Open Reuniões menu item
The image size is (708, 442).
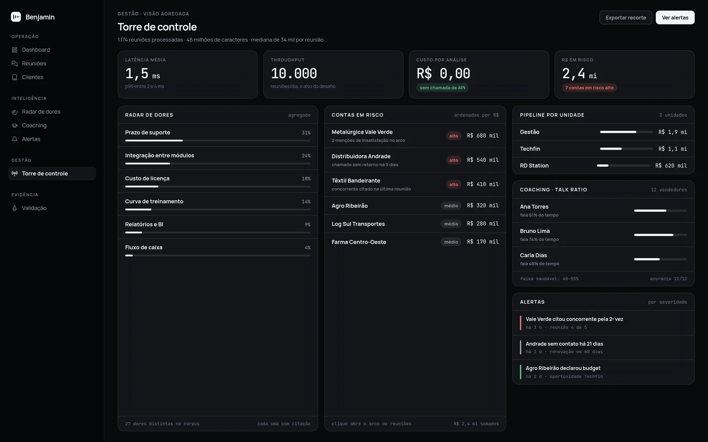pos(52,64)
